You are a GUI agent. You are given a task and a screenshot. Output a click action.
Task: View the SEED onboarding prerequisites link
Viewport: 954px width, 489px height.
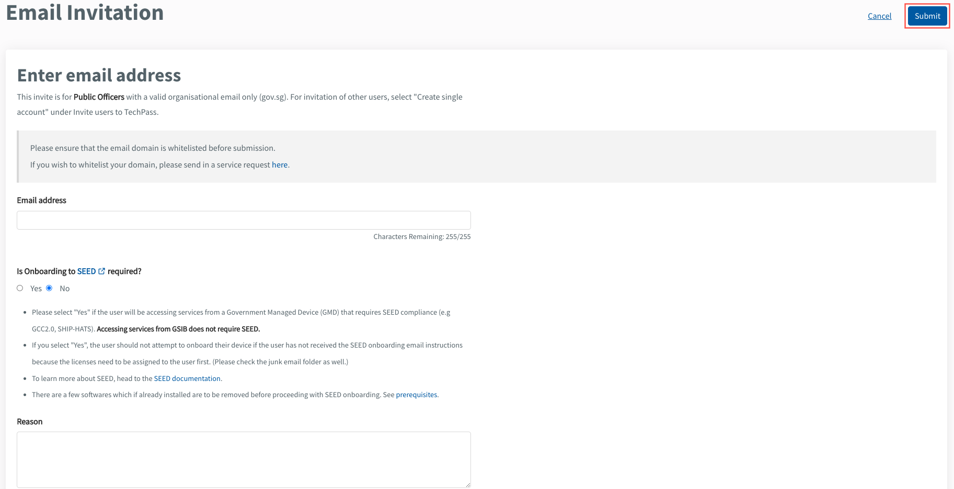416,395
